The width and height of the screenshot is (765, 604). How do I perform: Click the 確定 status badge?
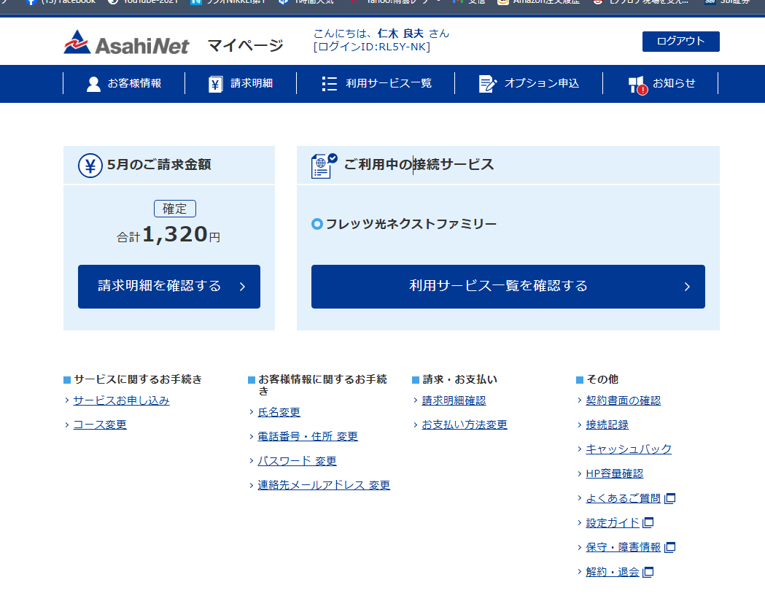click(x=175, y=209)
